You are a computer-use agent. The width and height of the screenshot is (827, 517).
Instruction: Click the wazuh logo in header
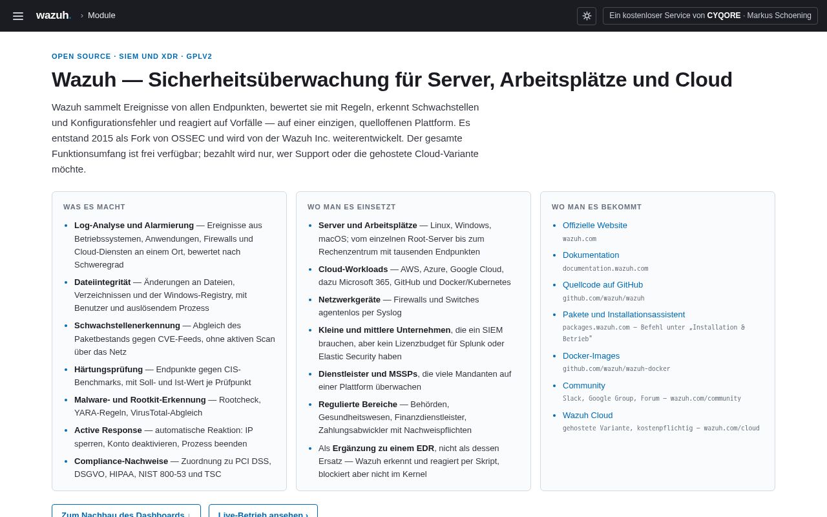[54, 16]
